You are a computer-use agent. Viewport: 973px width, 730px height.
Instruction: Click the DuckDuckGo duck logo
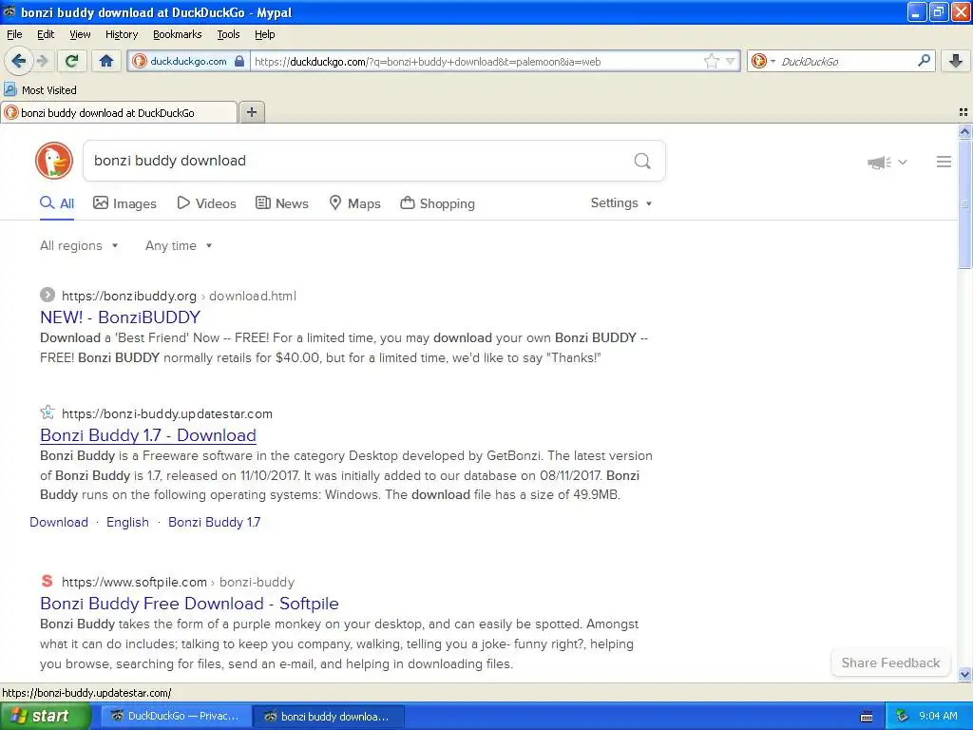54,161
